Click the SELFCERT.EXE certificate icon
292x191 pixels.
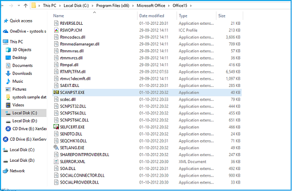pos(56,127)
